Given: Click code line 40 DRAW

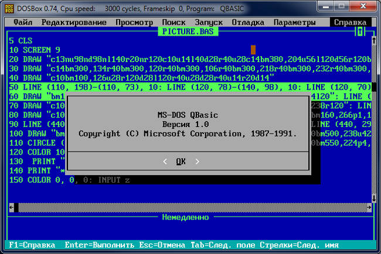Looking at the screenshot, I should point(142,78).
